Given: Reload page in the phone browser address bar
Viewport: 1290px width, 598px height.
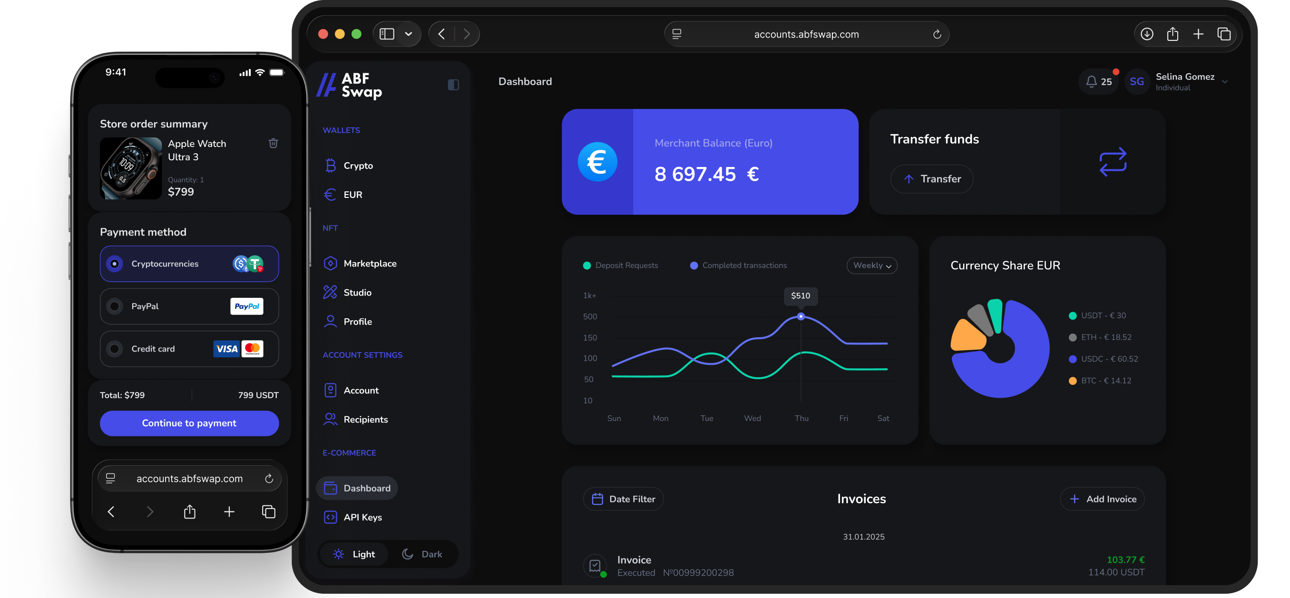Looking at the screenshot, I should pos(269,478).
